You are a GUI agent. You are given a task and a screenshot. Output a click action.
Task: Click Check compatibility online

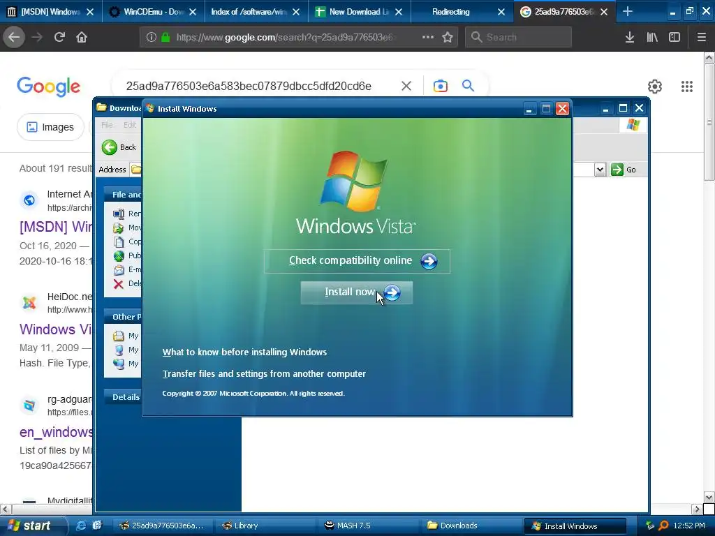click(357, 261)
